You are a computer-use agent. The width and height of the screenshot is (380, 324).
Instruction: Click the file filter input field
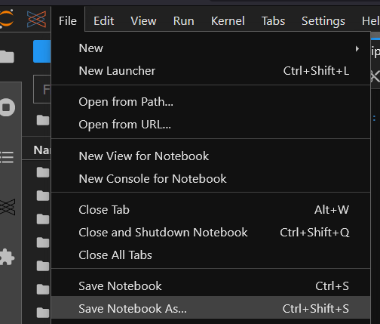click(42, 89)
